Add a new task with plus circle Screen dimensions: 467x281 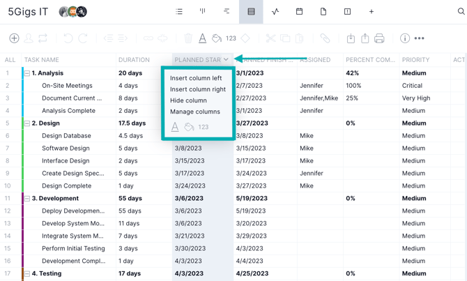pyautogui.click(x=15, y=38)
